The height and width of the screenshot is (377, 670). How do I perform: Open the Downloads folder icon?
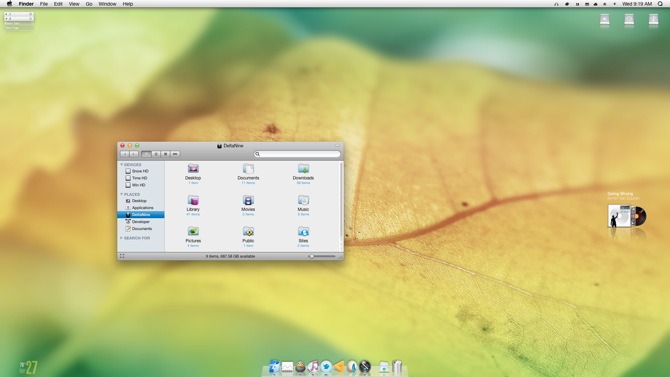pos(303,169)
